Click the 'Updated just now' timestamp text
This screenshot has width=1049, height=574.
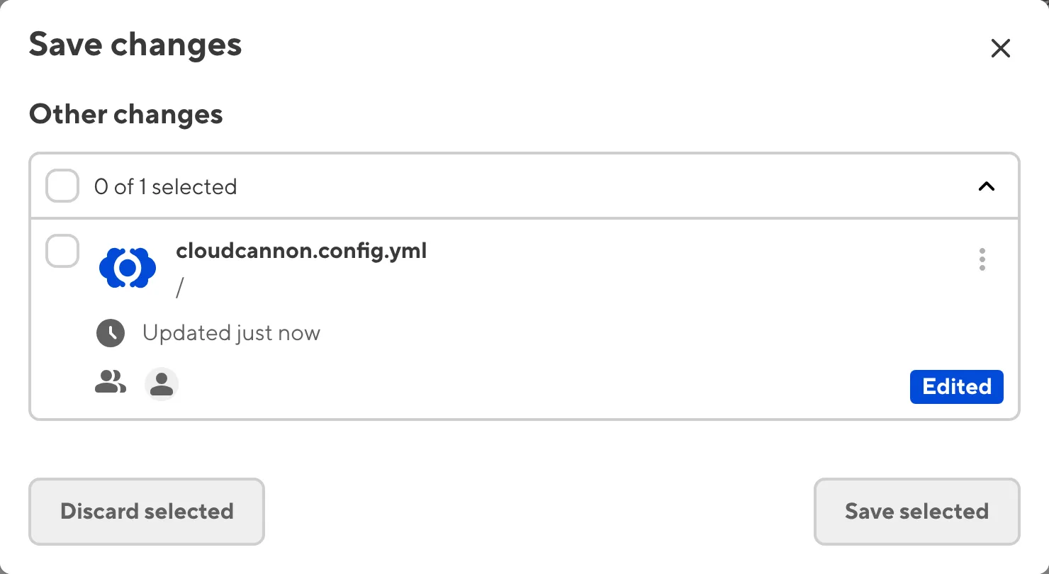[x=231, y=333]
